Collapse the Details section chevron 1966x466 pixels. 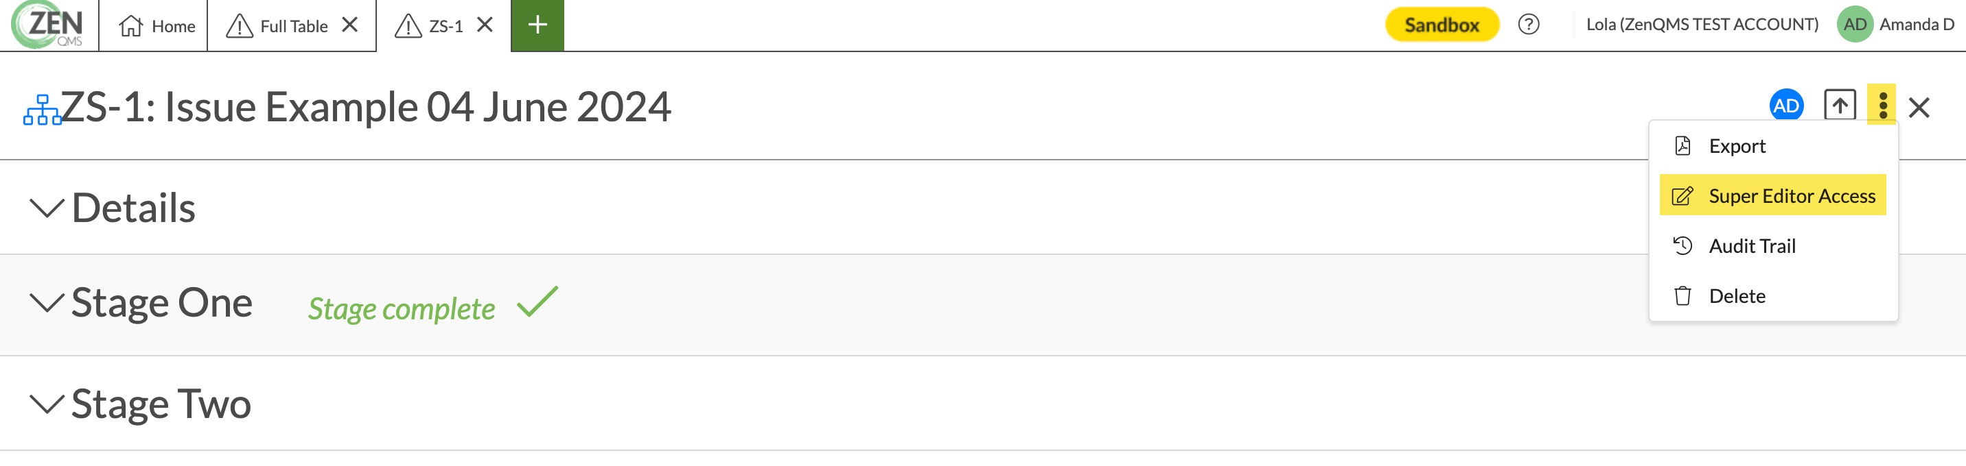[47, 208]
